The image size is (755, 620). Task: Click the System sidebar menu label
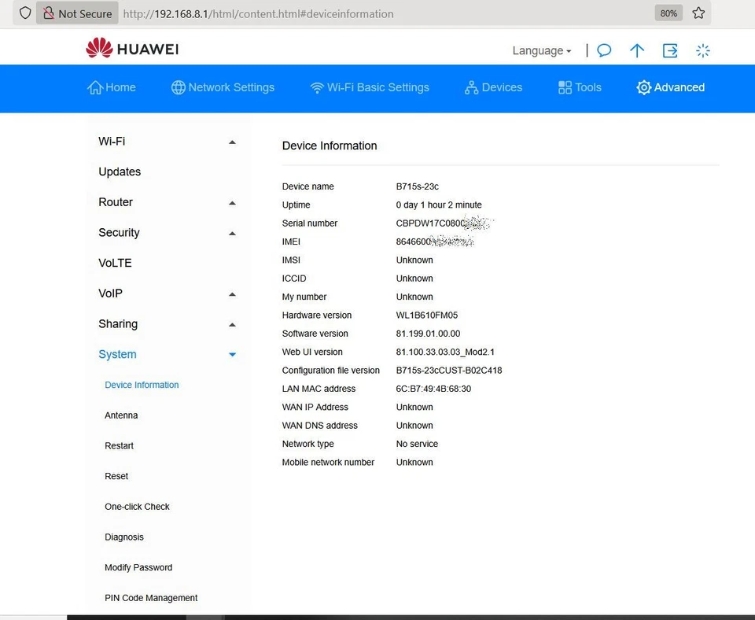click(117, 354)
